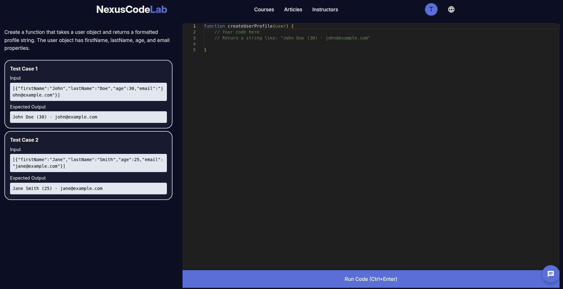Screen dimensions: 563x289
Task: Click the John Doe (30) expected output
Action: pyautogui.click(x=88, y=117)
